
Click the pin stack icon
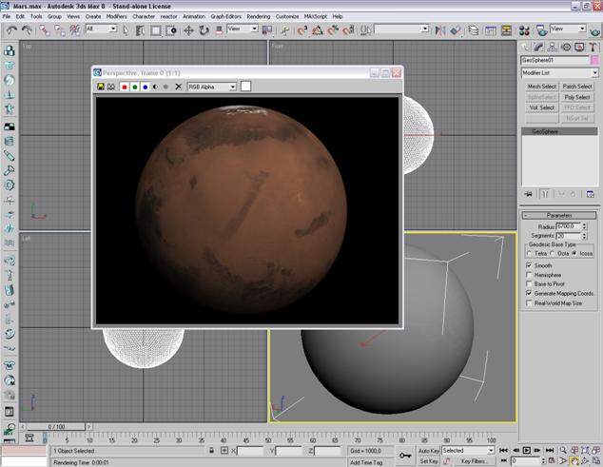tap(528, 193)
